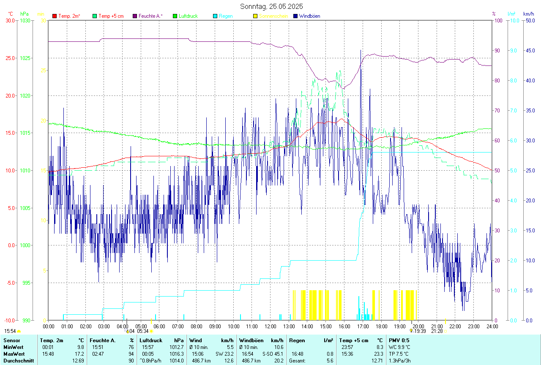Select the 'Regen' legend label

coord(226,16)
